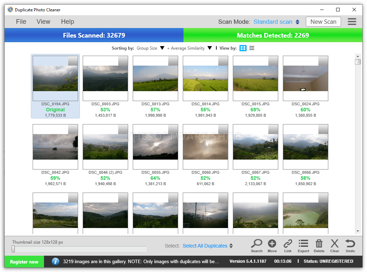This screenshot has width=367, height=272.
Task: Click the 64% similarity of DSC_0055.JPG
Action: pos(155,178)
